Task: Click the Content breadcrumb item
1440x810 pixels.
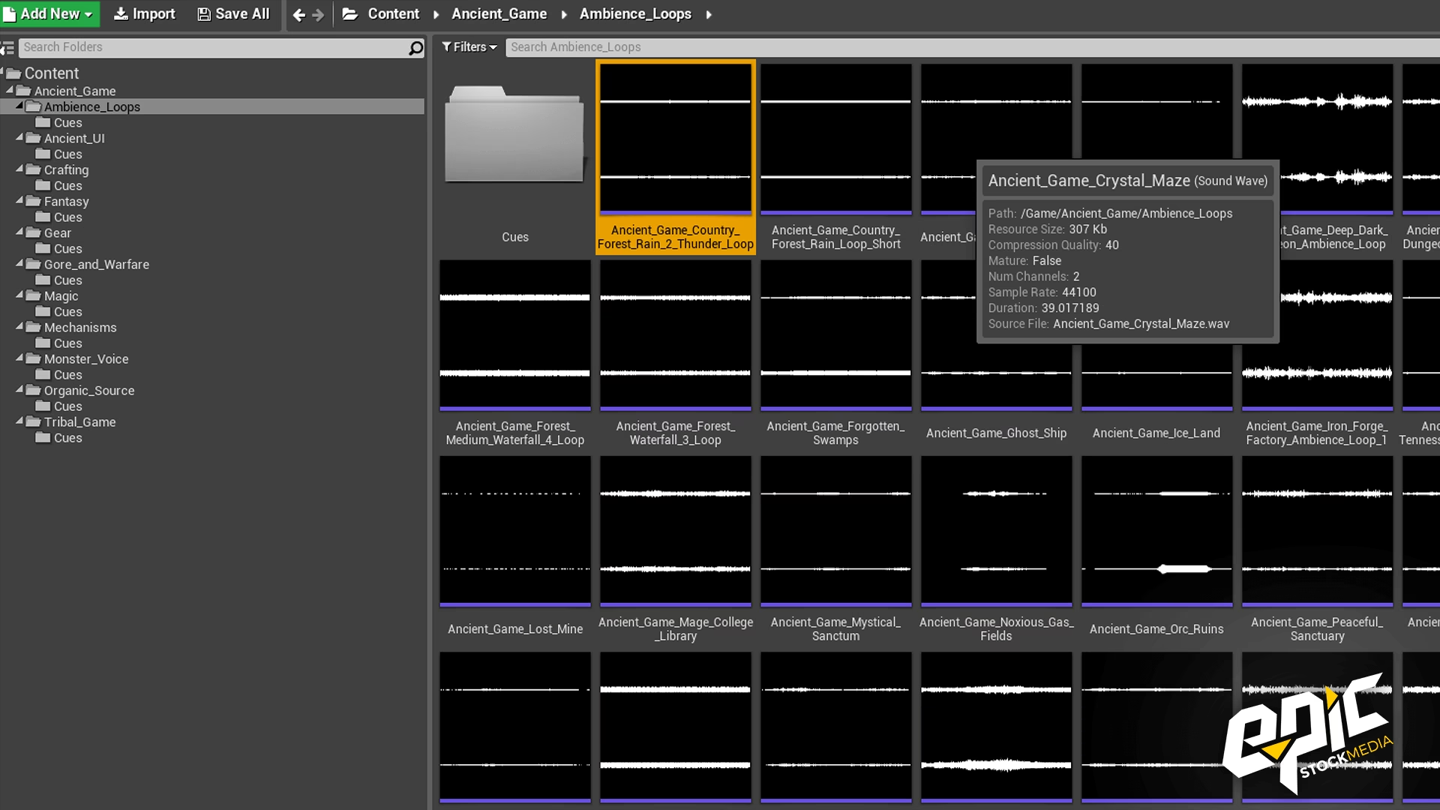Action: (393, 14)
